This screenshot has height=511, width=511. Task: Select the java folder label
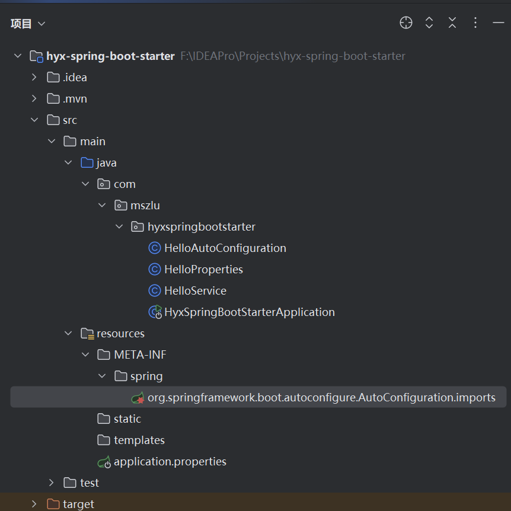(x=106, y=162)
